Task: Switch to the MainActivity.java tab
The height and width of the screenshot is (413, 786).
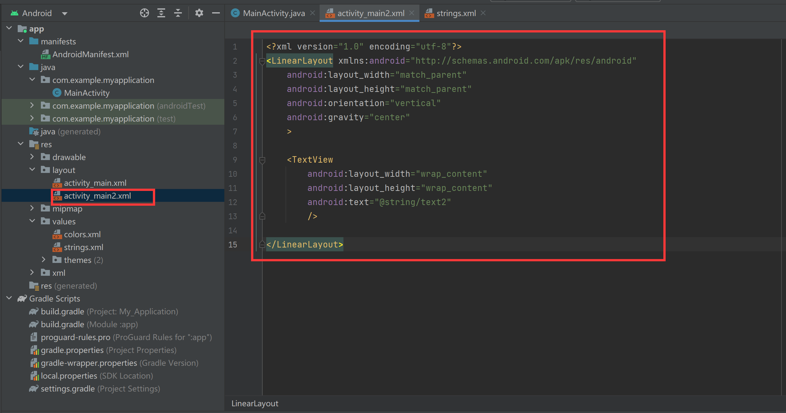Action: click(x=274, y=13)
